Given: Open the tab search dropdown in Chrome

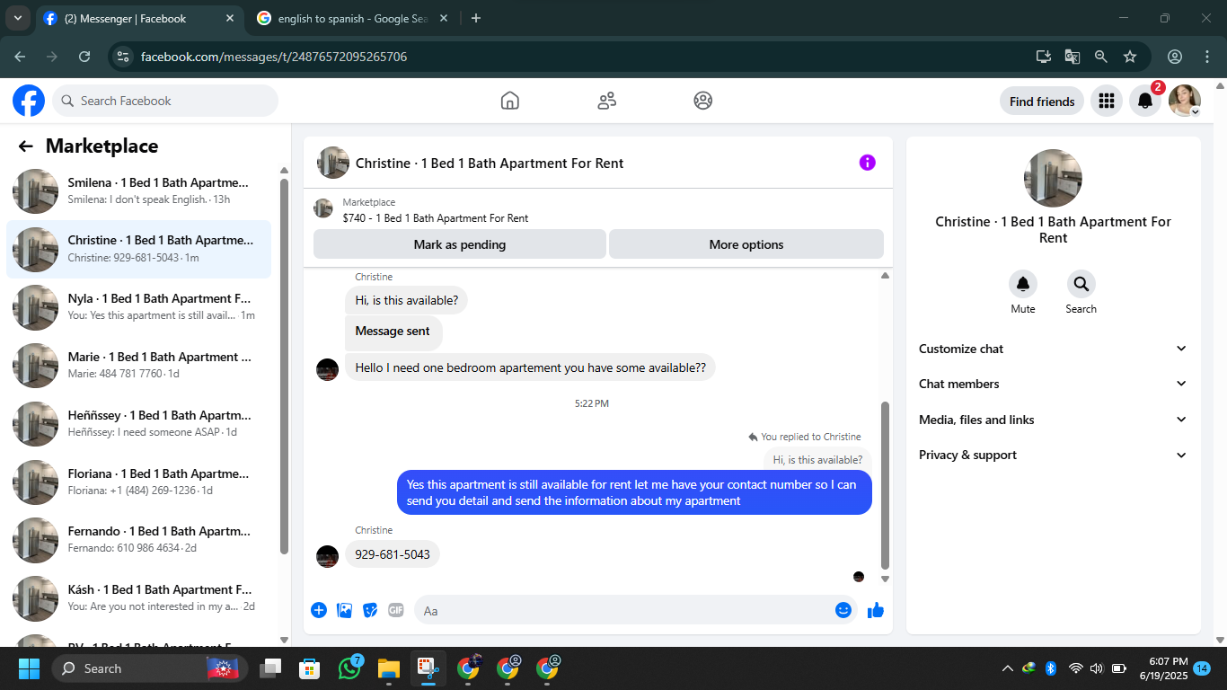Looking at the screenshot, I should tap(17, 18).
